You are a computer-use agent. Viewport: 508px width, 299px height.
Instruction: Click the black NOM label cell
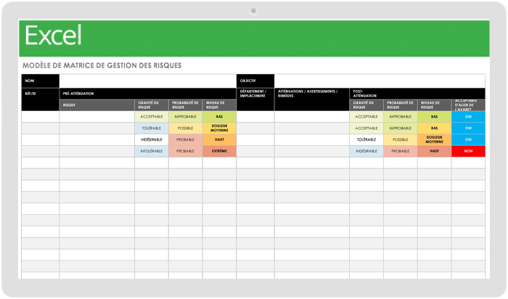[40, 81]
